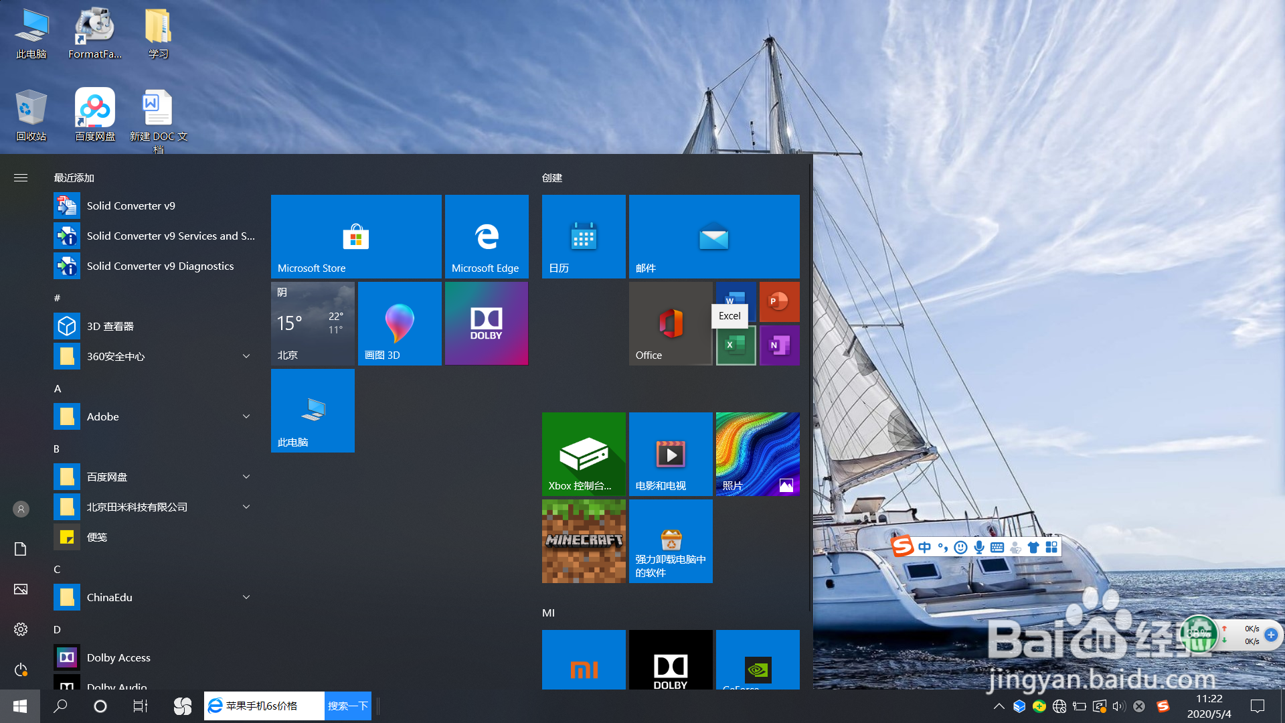
Task: Launch 3D 查看器 from app list
Action: click(x=154, y=326)
